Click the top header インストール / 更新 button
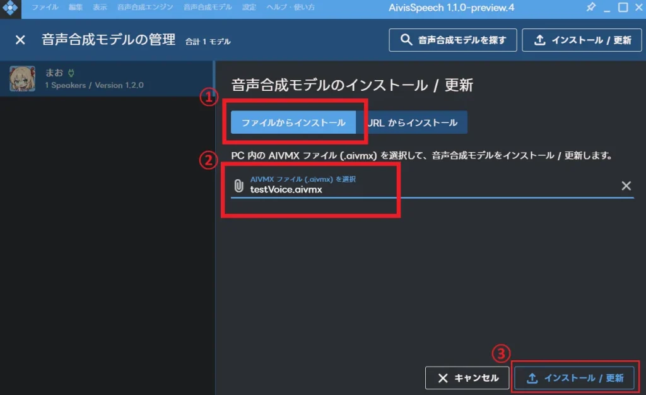 point(582,40)
